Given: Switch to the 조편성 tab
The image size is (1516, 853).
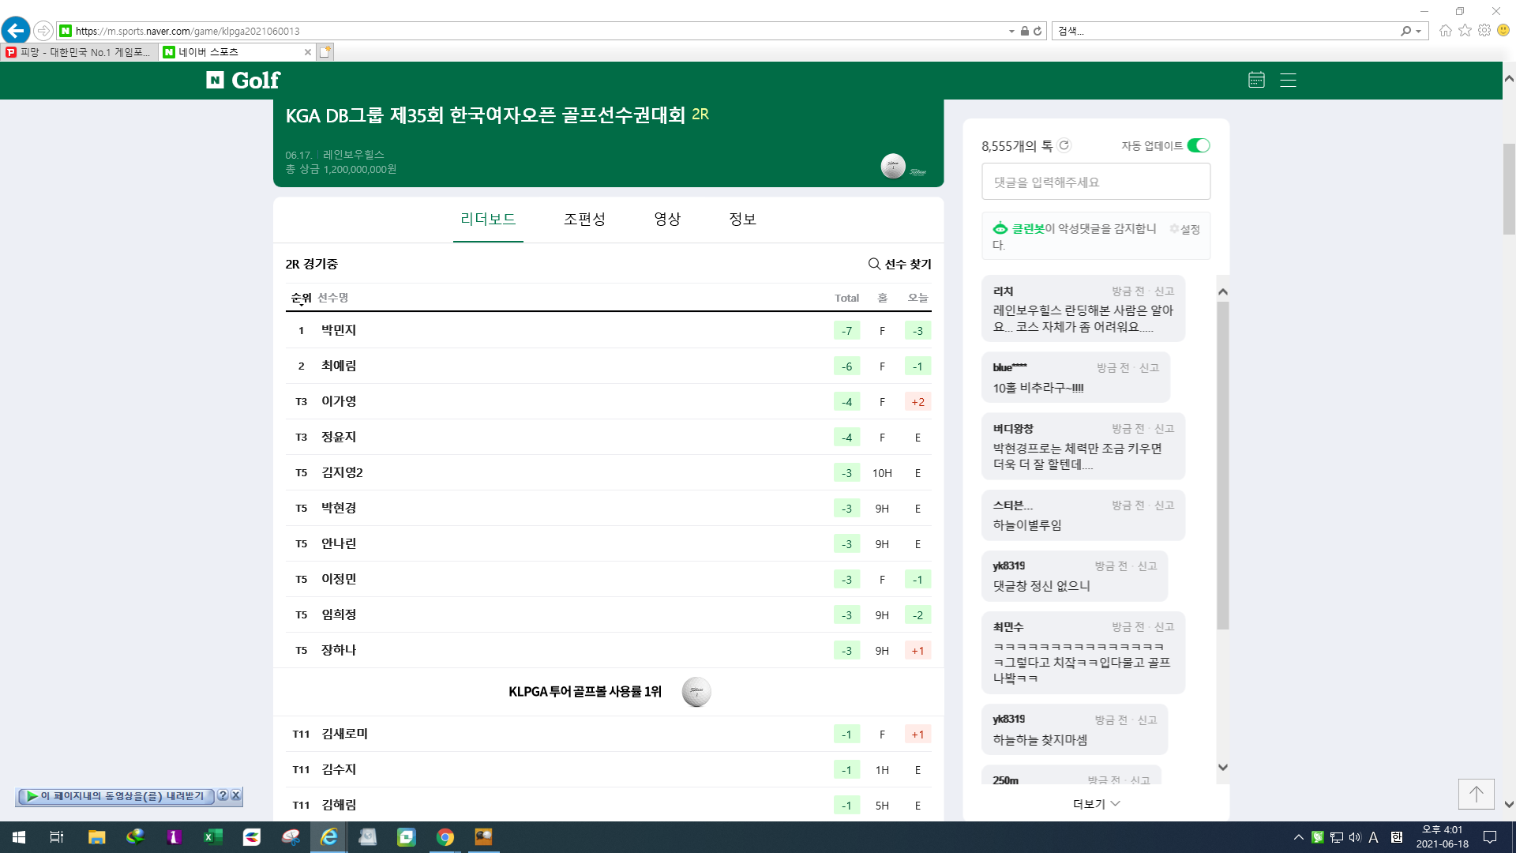Looking at the screenshot, I should pos(584,219).
